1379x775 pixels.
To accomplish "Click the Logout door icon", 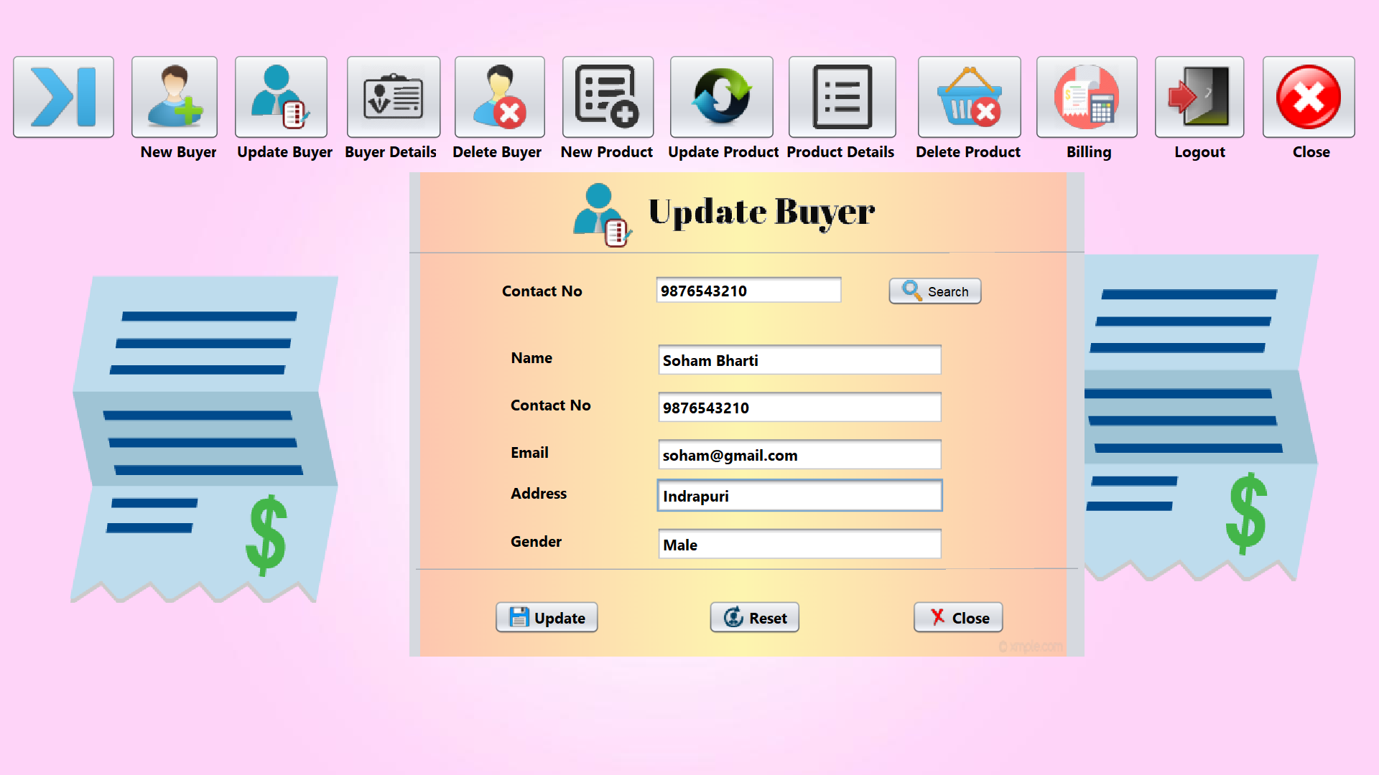I will click(1198, 97).
